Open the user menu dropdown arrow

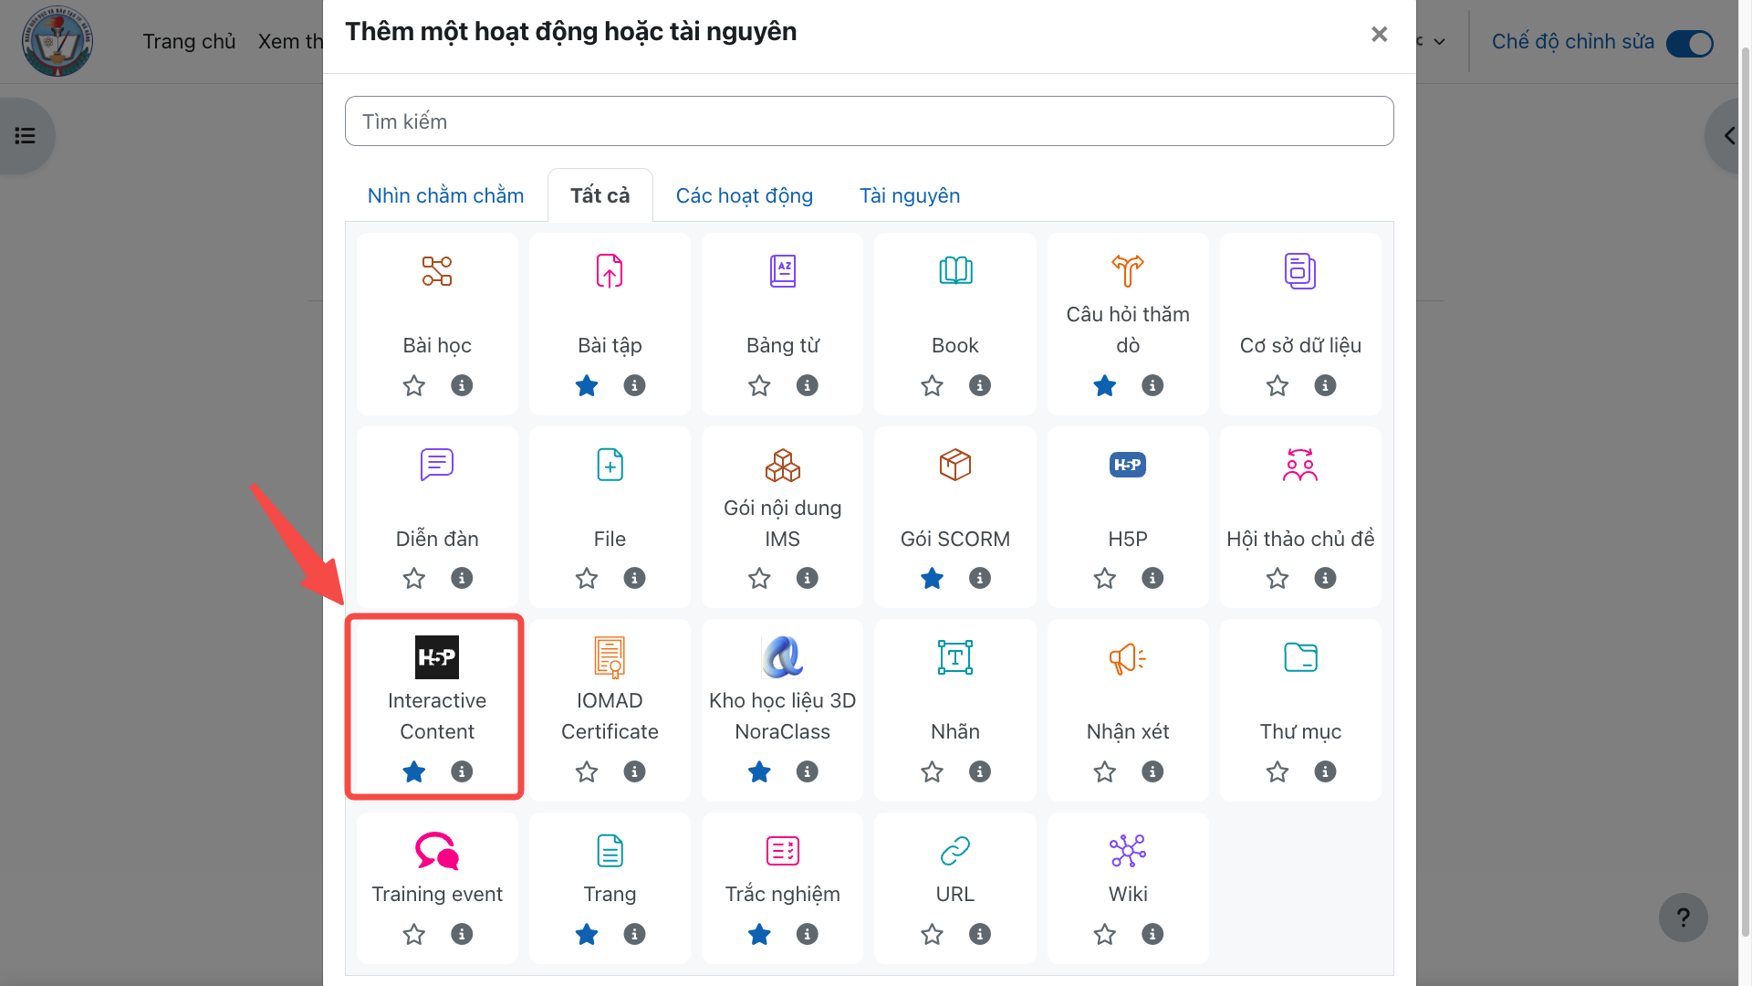click(1440, 42)
